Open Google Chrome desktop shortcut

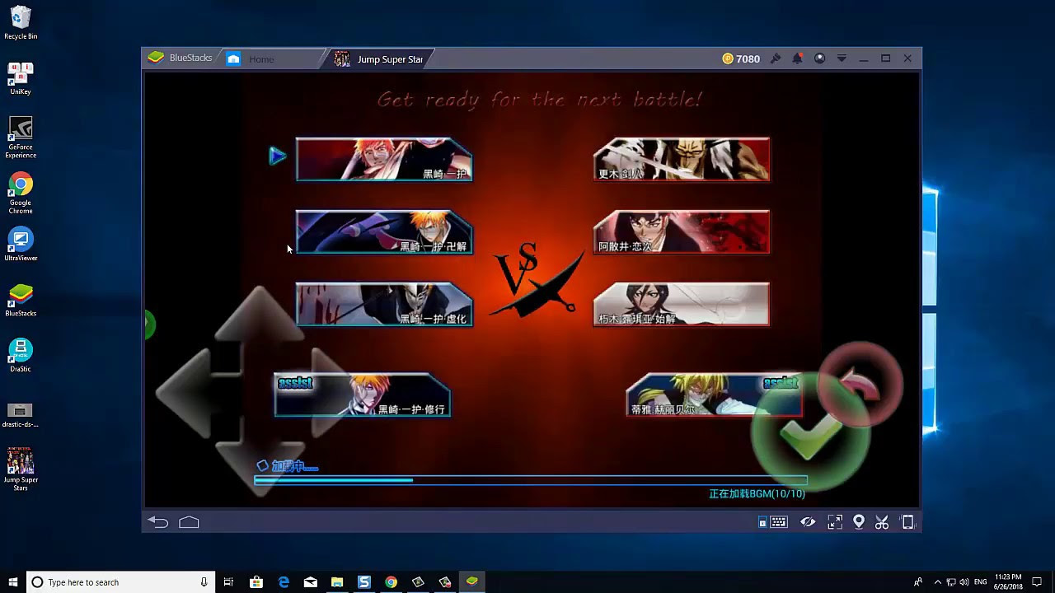tap(21, 194)
